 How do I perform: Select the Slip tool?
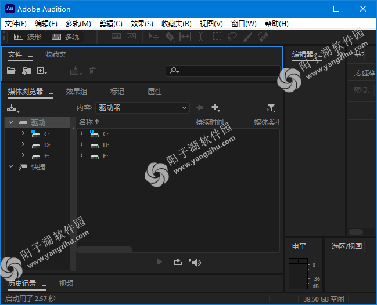point(185,37)
